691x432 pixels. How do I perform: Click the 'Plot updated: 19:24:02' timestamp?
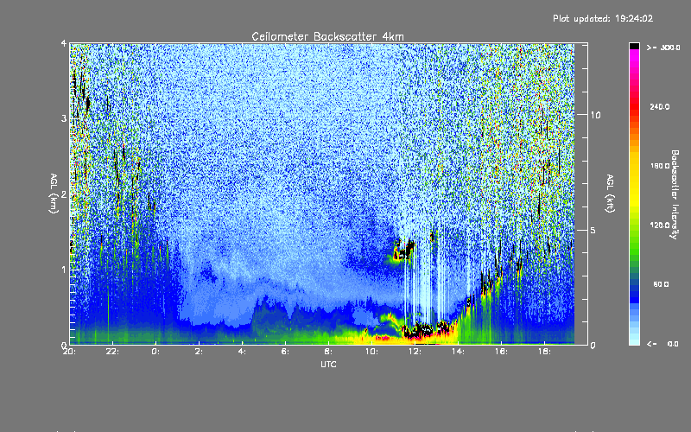coord(603,18)
